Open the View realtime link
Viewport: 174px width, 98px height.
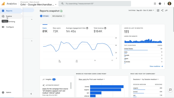(x=156, y=66)
